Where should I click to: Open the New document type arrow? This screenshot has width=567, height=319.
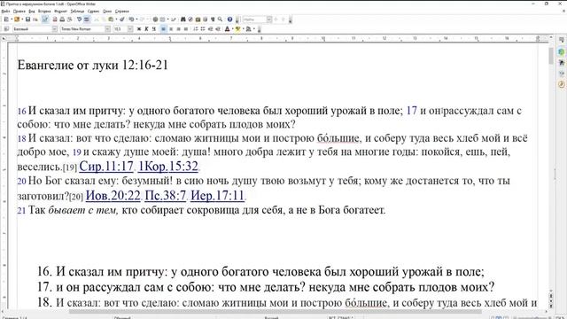pos(12,19)
